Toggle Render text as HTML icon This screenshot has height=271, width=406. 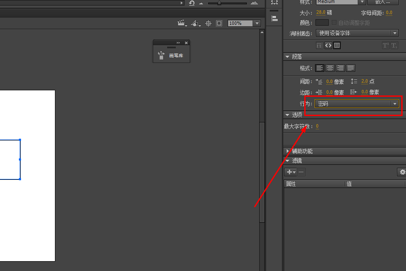(328, 45)
